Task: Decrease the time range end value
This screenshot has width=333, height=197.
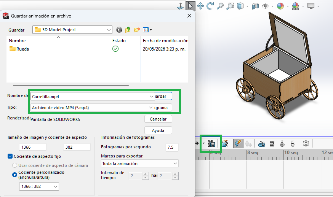Action: 175,178
